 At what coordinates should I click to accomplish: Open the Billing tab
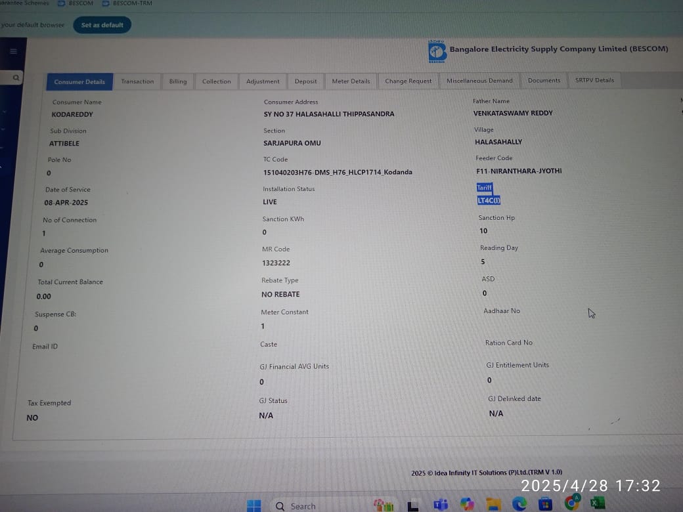tap(178, 81)
